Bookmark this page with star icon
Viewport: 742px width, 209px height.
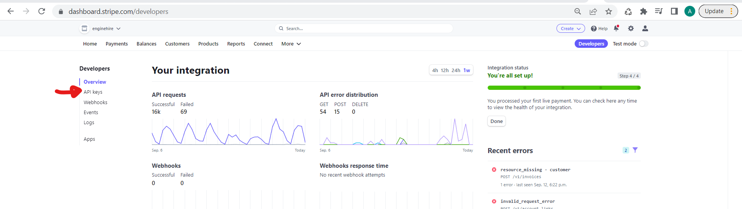(x=609, y=11)
